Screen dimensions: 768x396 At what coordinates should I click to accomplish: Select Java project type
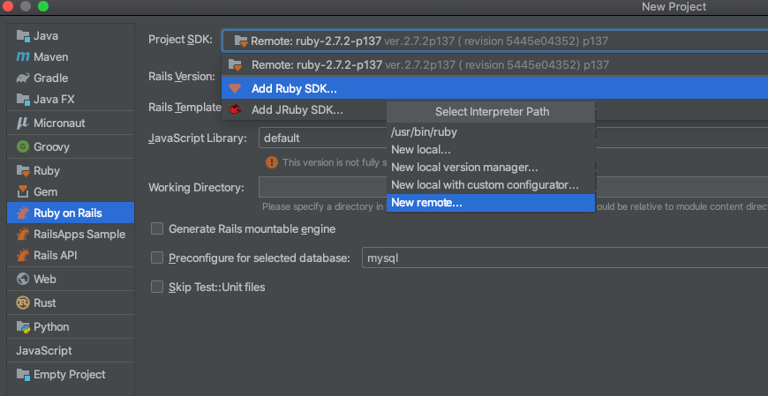[x=71, y=36]
